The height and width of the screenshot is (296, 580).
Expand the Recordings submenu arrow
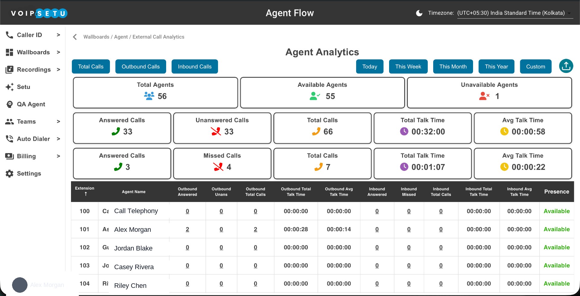[x=58, y=70]
